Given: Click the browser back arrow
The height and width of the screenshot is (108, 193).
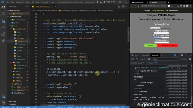Looking at the screenshot, I should point(132,6).
